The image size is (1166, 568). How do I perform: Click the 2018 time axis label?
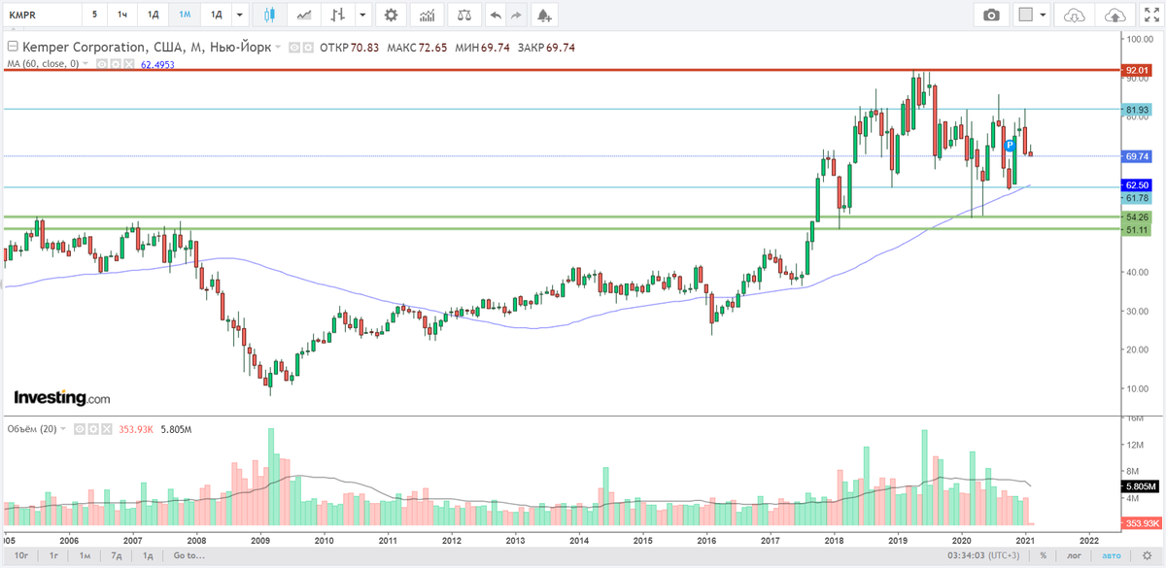click(833, 540)
